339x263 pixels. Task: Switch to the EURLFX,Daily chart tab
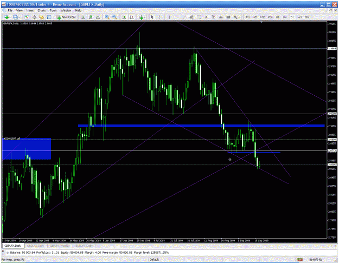[x=84, y=246]
